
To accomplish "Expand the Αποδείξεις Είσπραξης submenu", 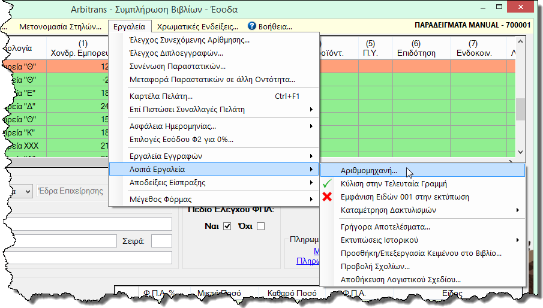I will pos(214,183).
